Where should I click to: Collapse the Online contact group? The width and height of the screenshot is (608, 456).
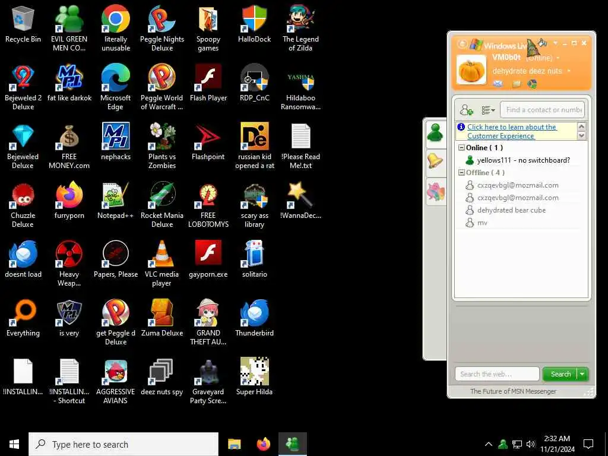(461, 148)
